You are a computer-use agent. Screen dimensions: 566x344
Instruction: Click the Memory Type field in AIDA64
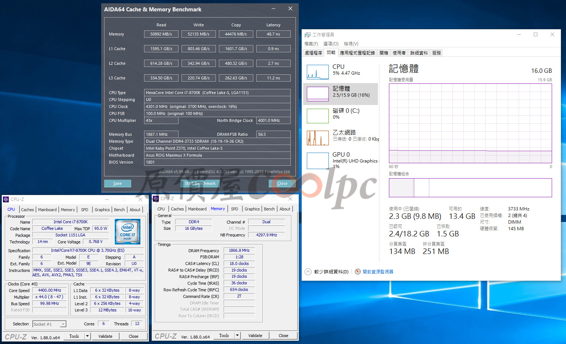(x=218, y=141)
